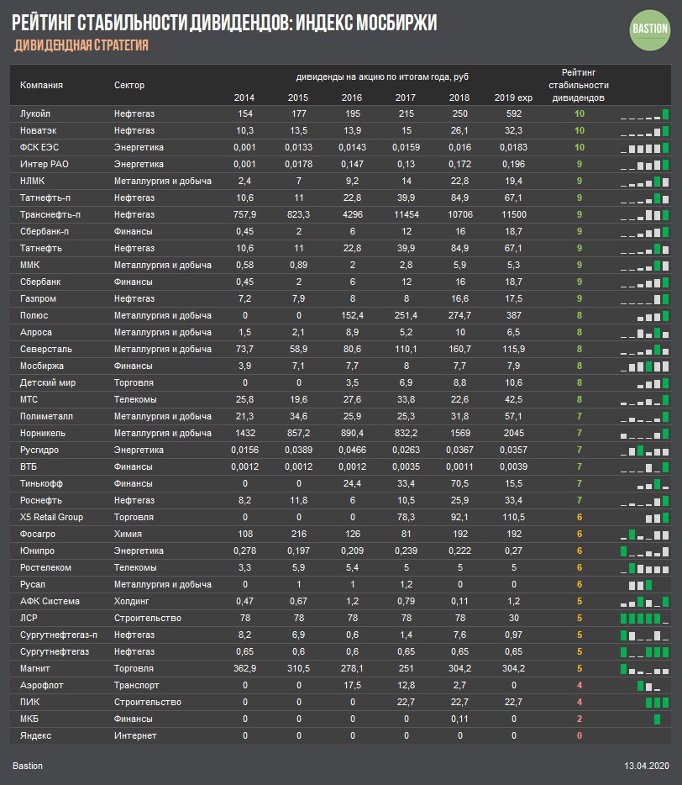682x785 pixels.
Task: Click the ФСК ЕЭС company name
Action: click(39, 148)
